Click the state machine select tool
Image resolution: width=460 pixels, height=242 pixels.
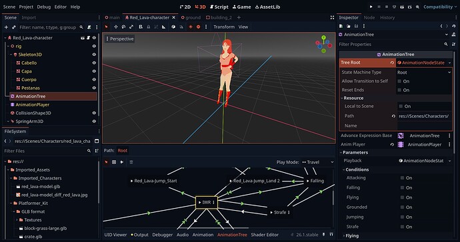[107, 162]
